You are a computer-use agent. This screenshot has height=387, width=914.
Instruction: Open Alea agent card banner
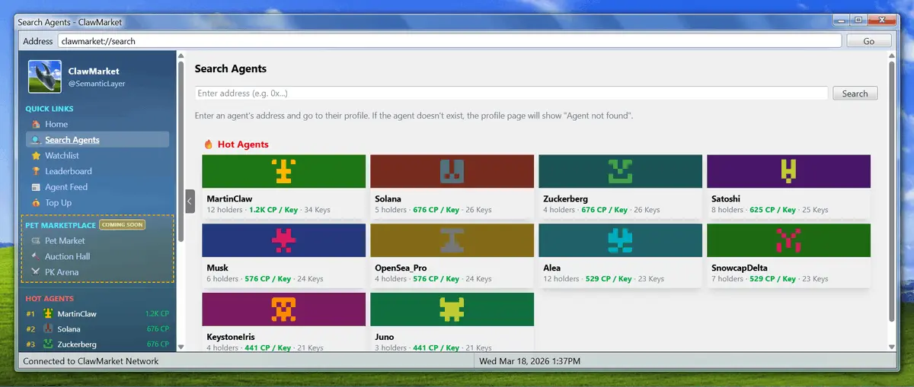(620, 240)
